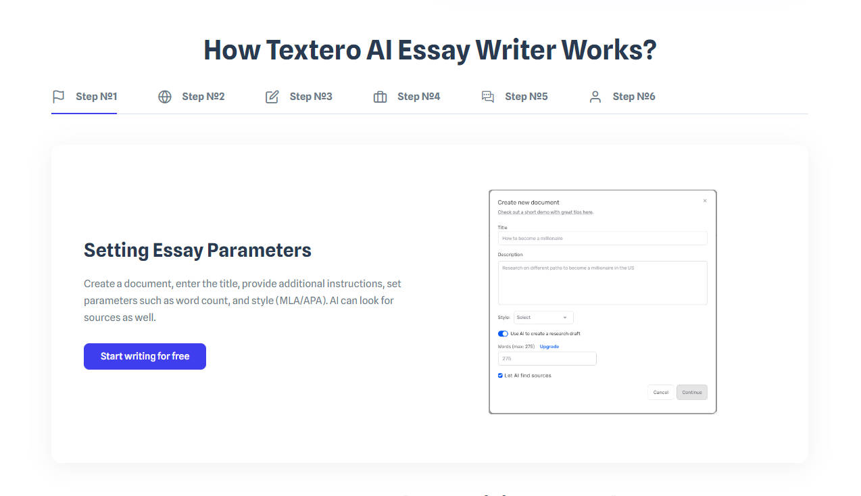Click Start writing for free
The height and width of the screenshot is (496, 861).
(145, 356)
